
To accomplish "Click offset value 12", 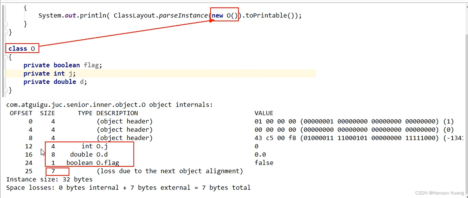I will (x=29, y=146).
